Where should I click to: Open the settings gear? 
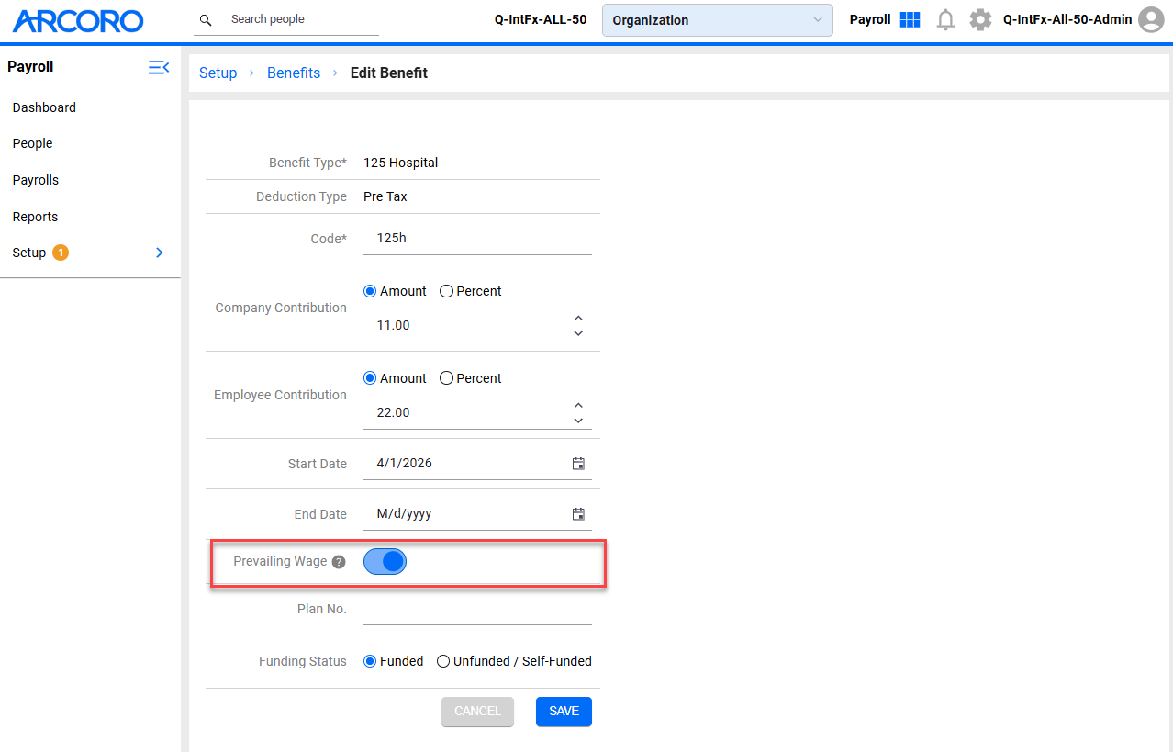[980, 19]
